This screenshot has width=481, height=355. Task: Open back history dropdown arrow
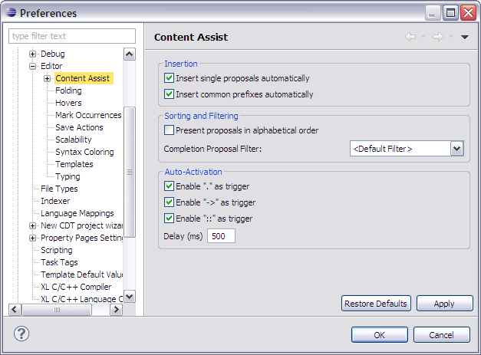(423, 37)
